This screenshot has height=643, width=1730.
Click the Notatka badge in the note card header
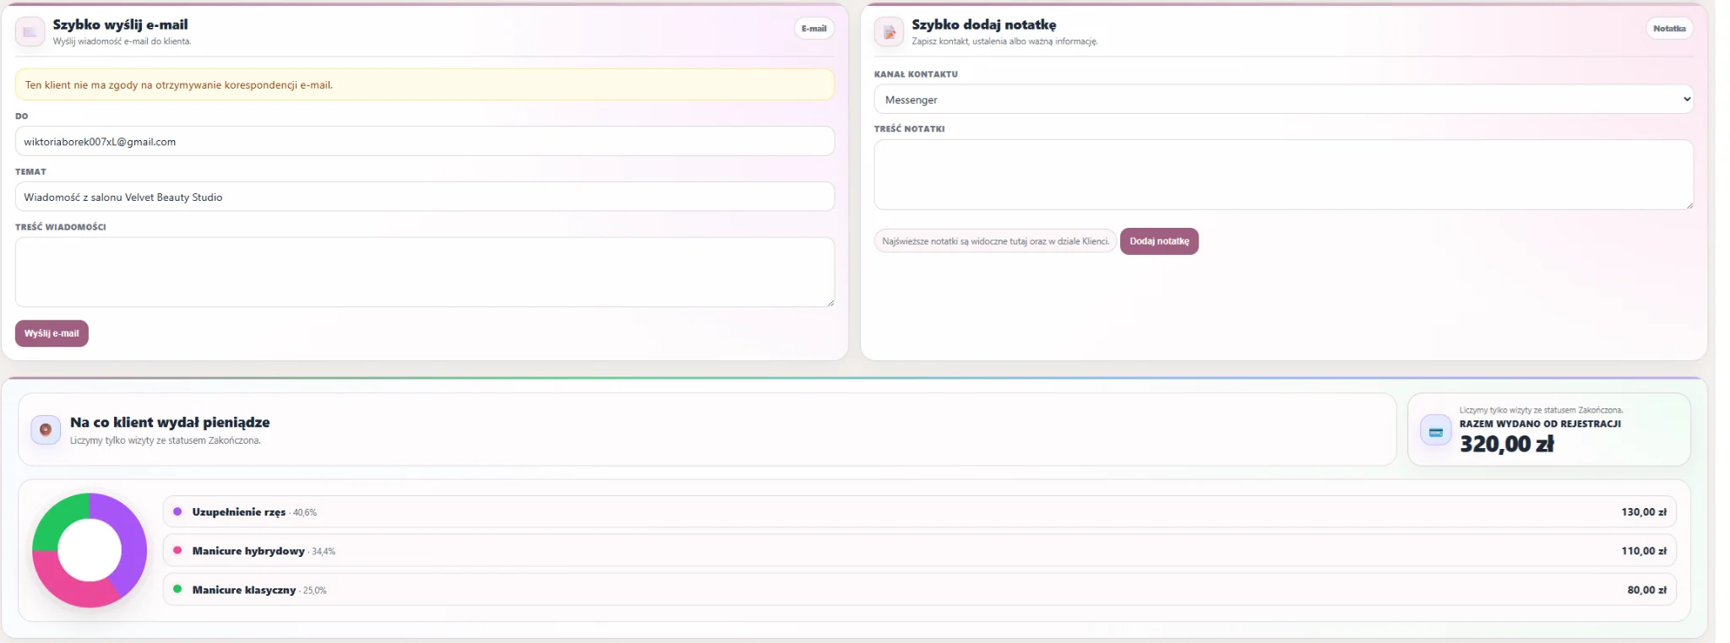coord(1669,29)
